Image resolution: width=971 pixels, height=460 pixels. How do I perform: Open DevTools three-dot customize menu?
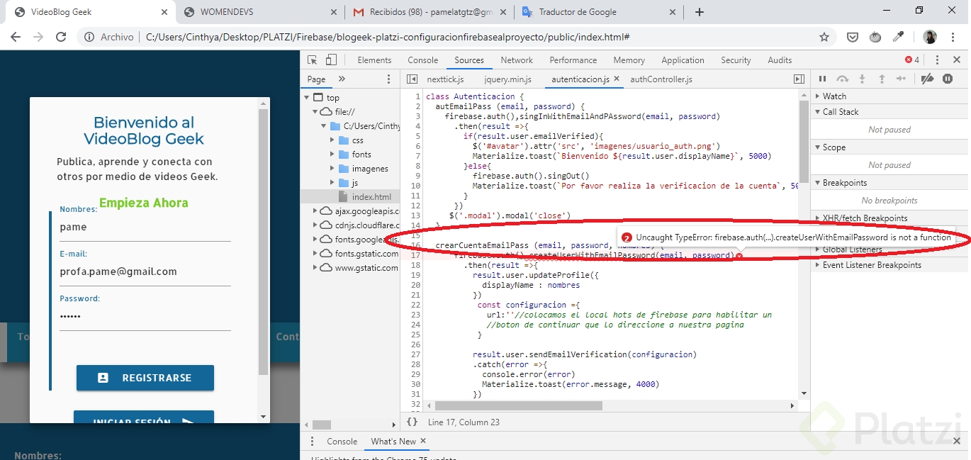[937, 60]
